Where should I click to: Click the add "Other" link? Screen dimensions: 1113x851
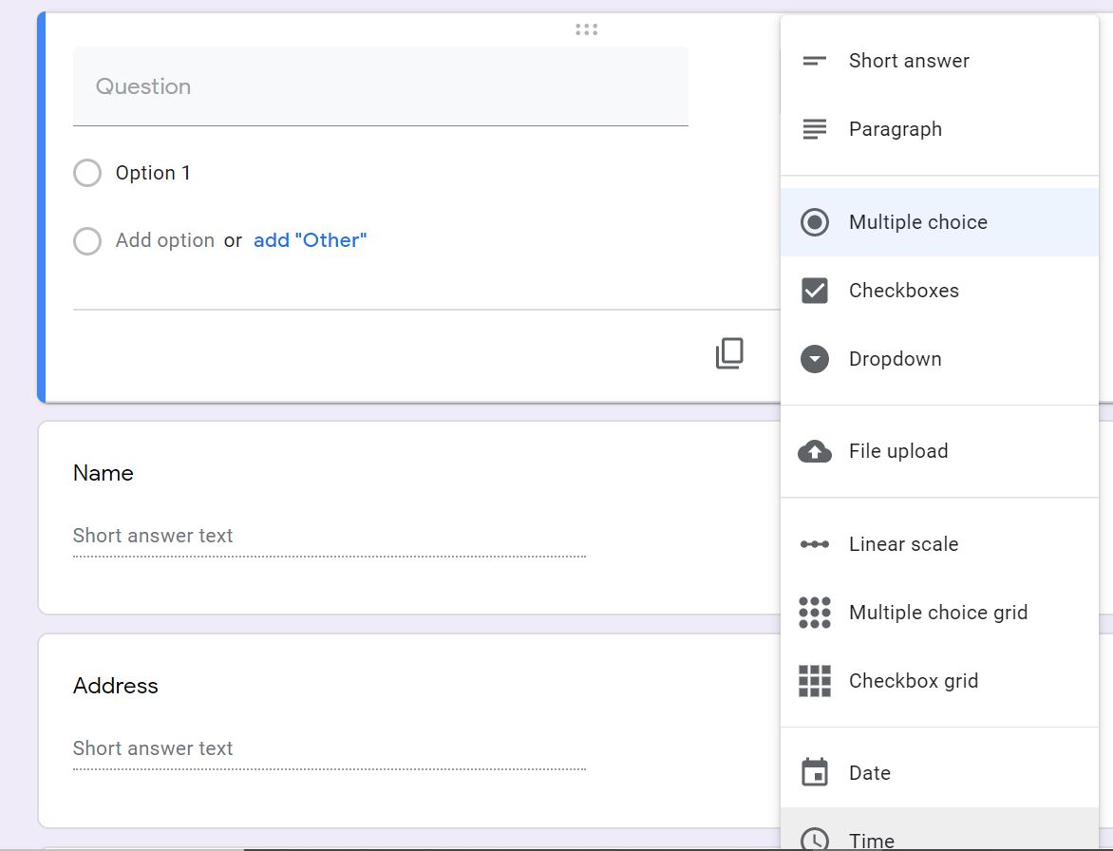coord(310,240)
